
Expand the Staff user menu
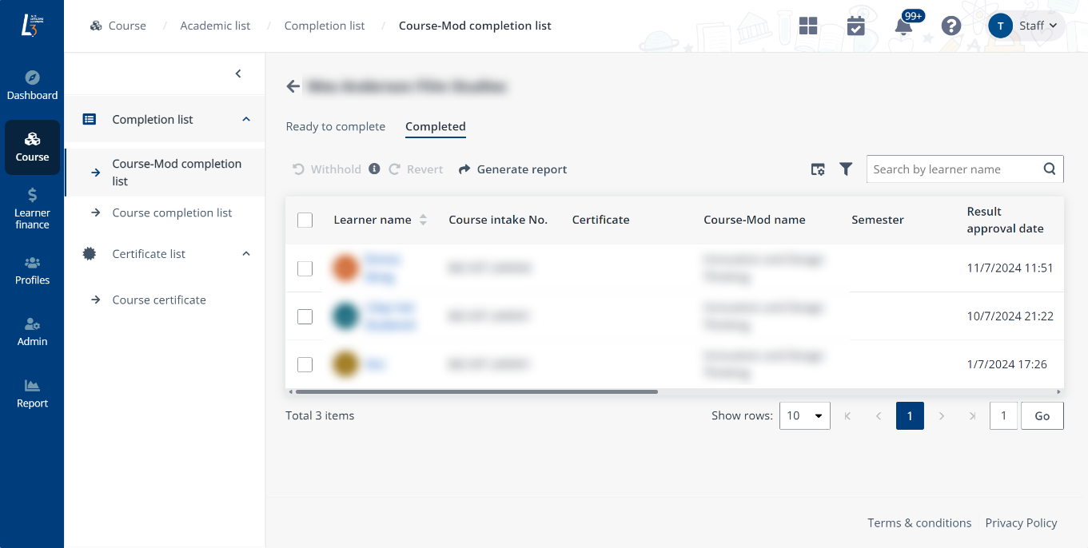(x=1026, y=26)
